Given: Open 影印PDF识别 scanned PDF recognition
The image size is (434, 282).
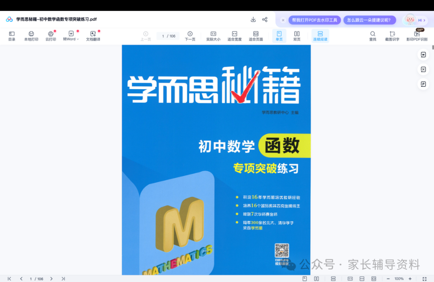Looking at the screenshot, I should [417, 36].
